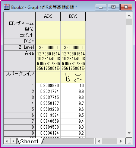This screenshot has width=136, height=148.
Task: Select column header A(X)
Action: pyautogui.click(x=48, y=16)
